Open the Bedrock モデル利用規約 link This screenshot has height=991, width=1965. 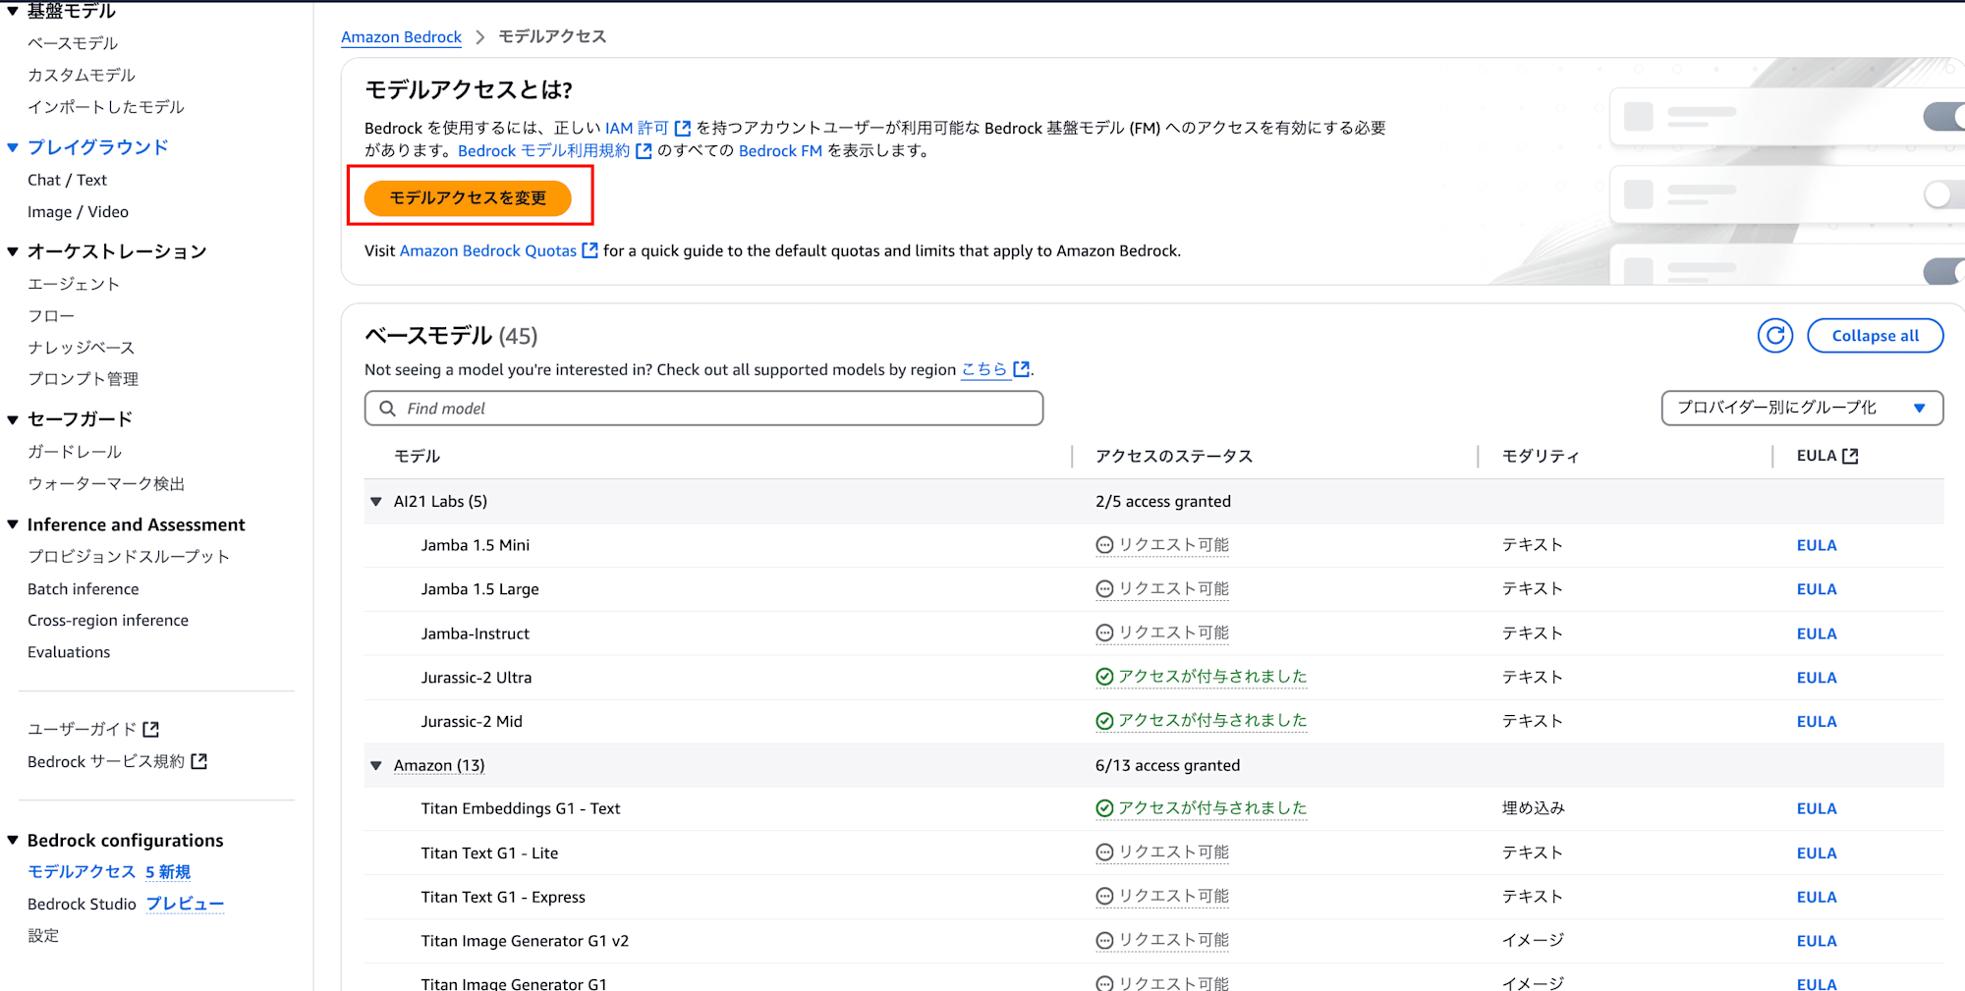point(543,151)
